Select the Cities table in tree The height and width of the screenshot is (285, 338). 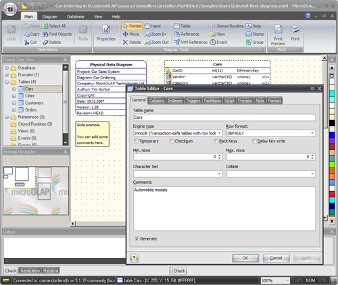pos(30,96)
